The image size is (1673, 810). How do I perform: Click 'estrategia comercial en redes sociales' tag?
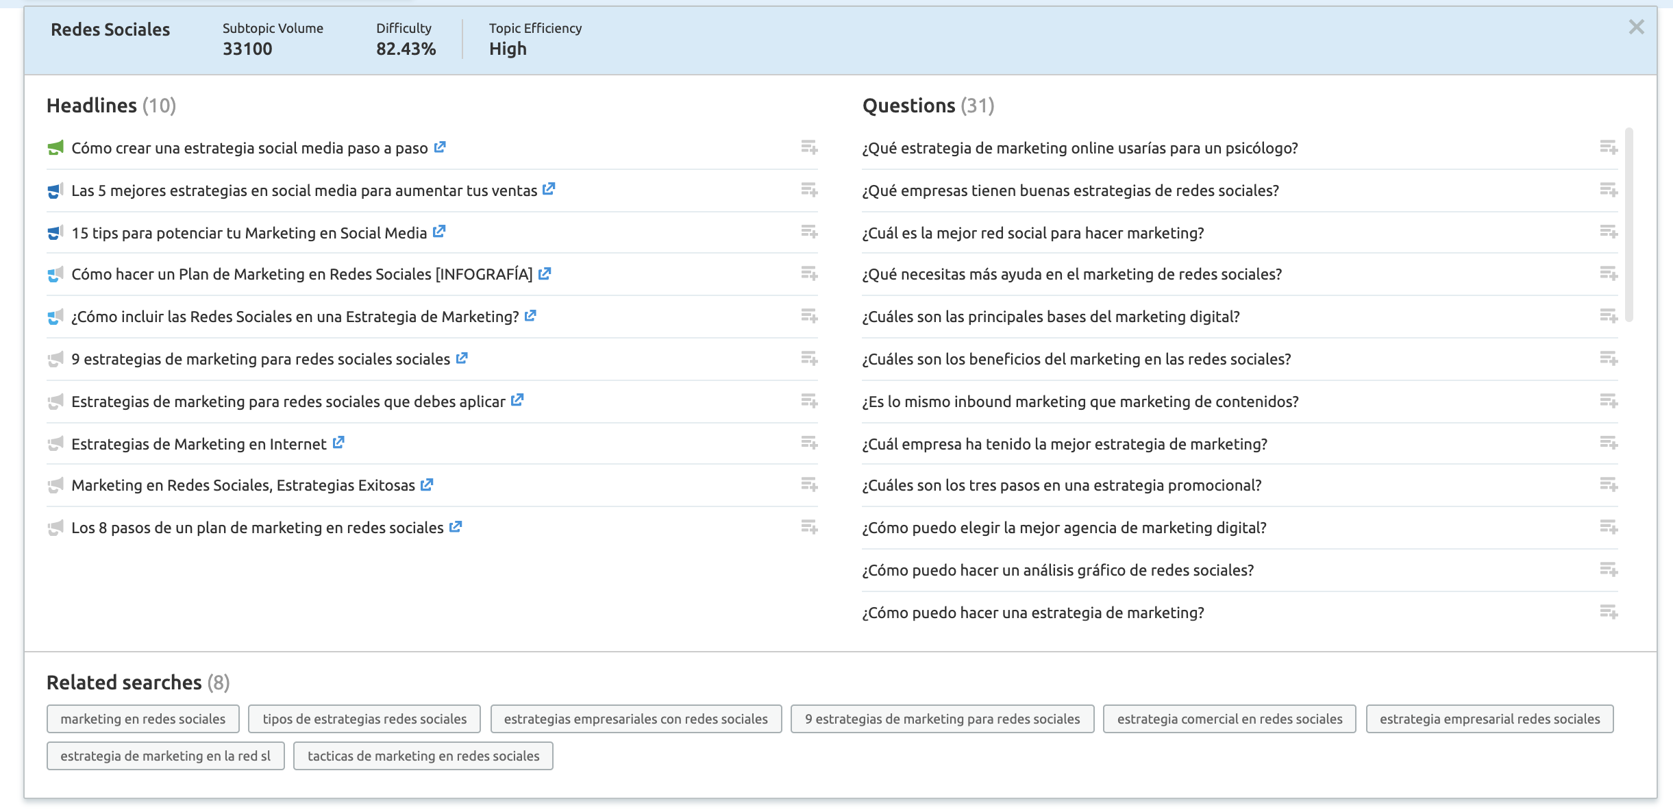click(x=1229, y=719)
